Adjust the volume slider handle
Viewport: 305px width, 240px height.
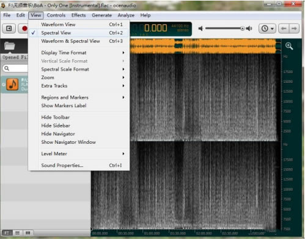[243, 29]
